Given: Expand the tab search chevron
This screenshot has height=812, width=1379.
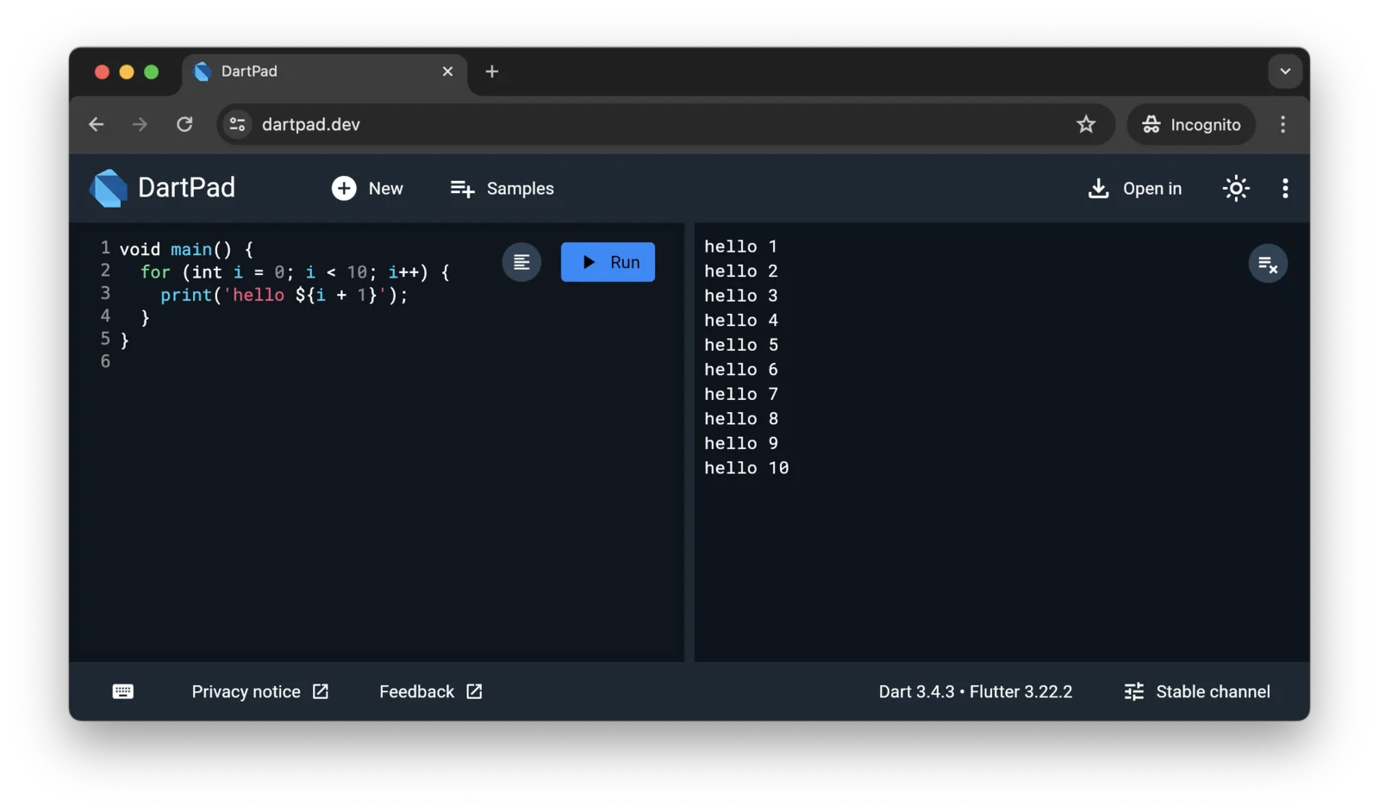Looking at the screenshot, I should tap(1284, 72).
